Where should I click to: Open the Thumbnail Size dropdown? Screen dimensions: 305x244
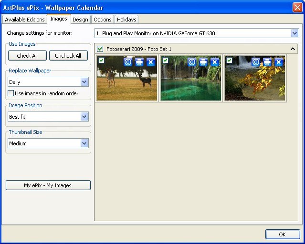84,143
